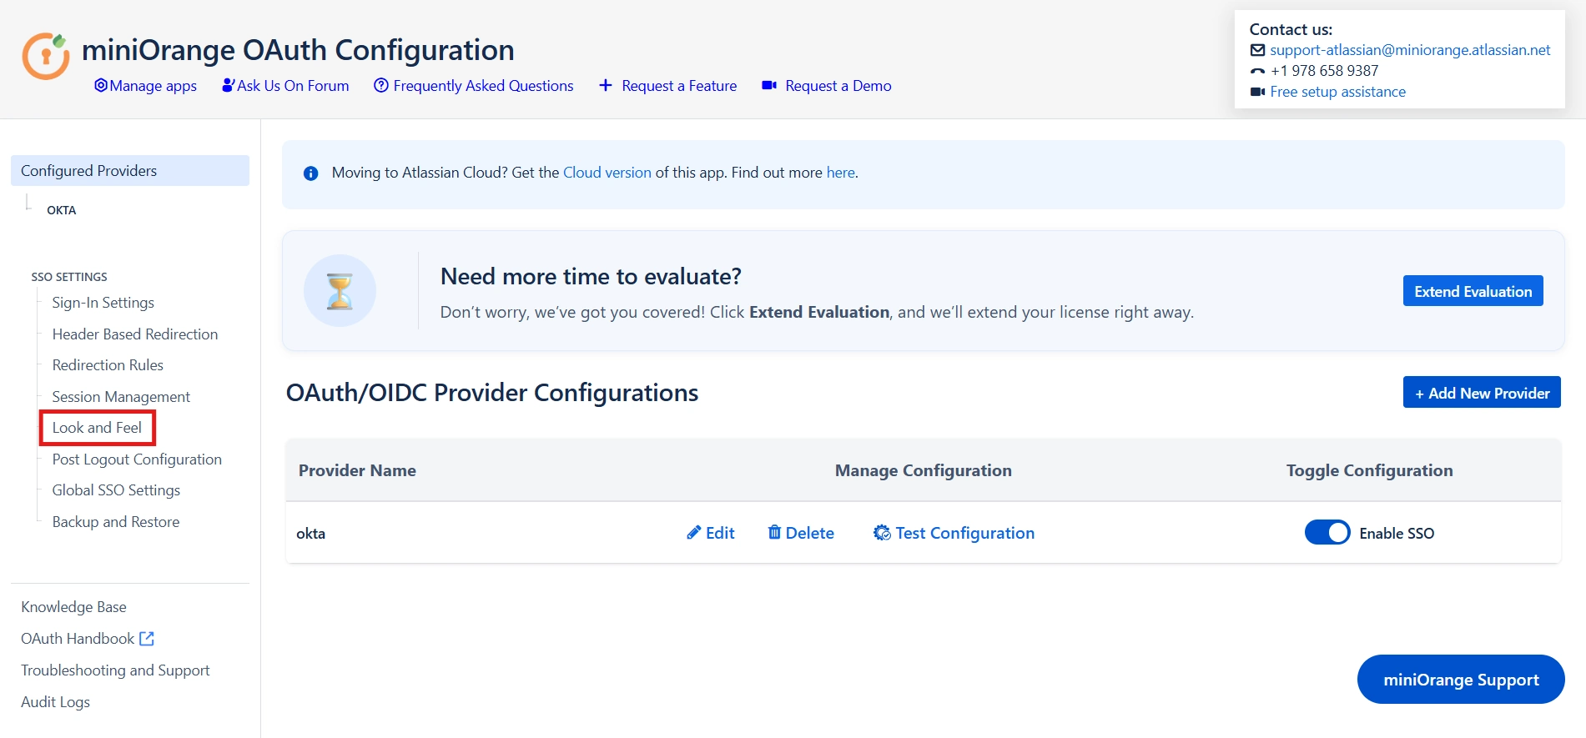
Task: Open Global SSO Settings
Action: tap(116, 490)
